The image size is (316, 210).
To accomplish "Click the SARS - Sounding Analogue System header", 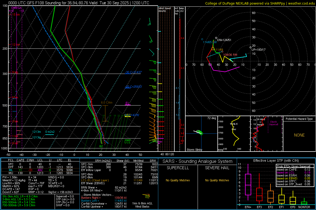I will [x=198, y=161].
